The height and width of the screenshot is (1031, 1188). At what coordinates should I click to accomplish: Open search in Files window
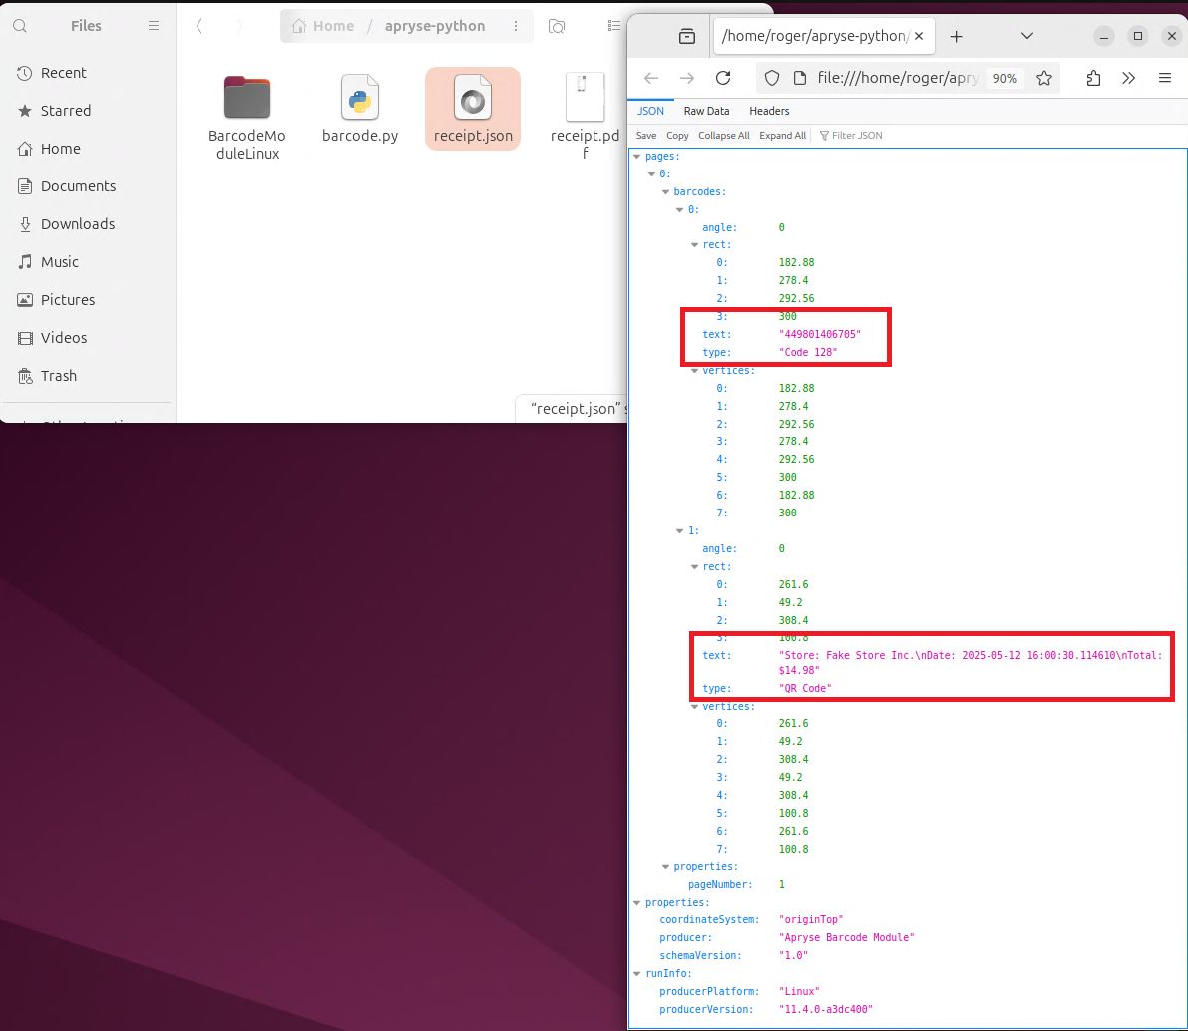tap(21, 26)
